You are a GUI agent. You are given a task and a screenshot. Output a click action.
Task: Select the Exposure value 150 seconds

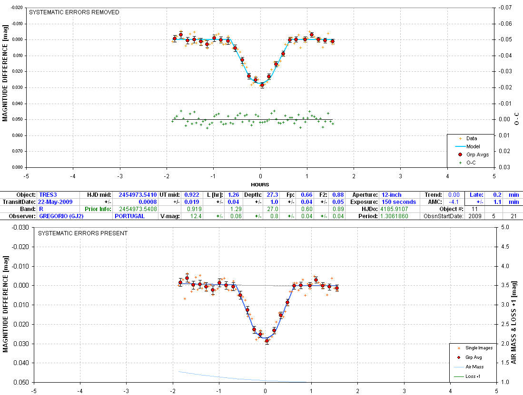(x=399, y=202)
